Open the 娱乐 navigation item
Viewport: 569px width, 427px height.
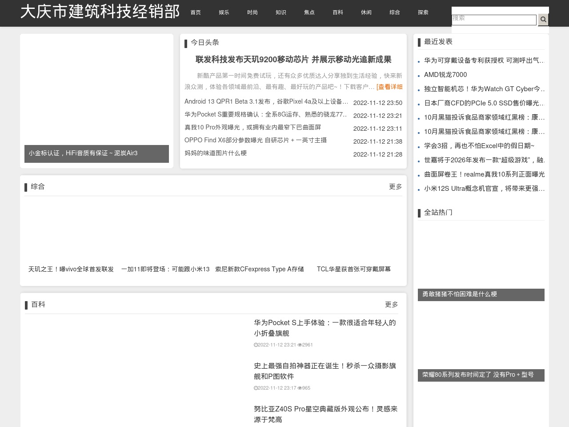pos(224,12)
